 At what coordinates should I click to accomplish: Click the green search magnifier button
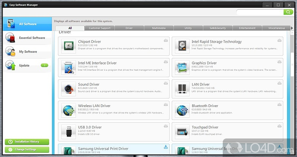(x=288, y=12)
